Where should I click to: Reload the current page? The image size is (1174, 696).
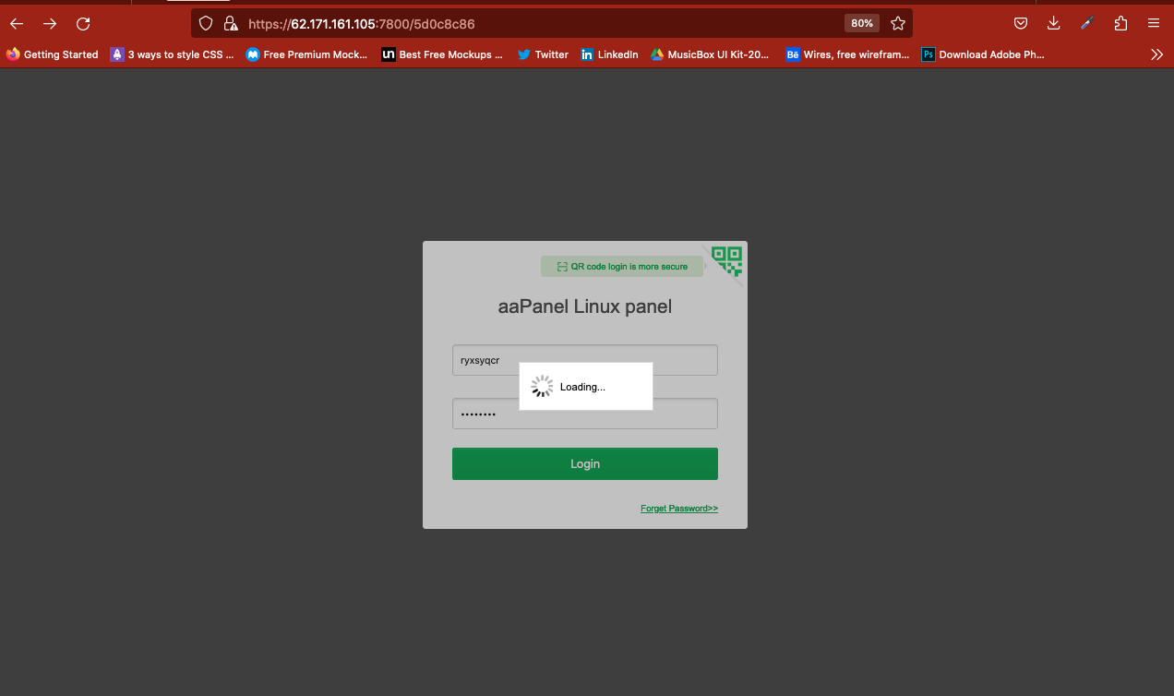[83, 24]
